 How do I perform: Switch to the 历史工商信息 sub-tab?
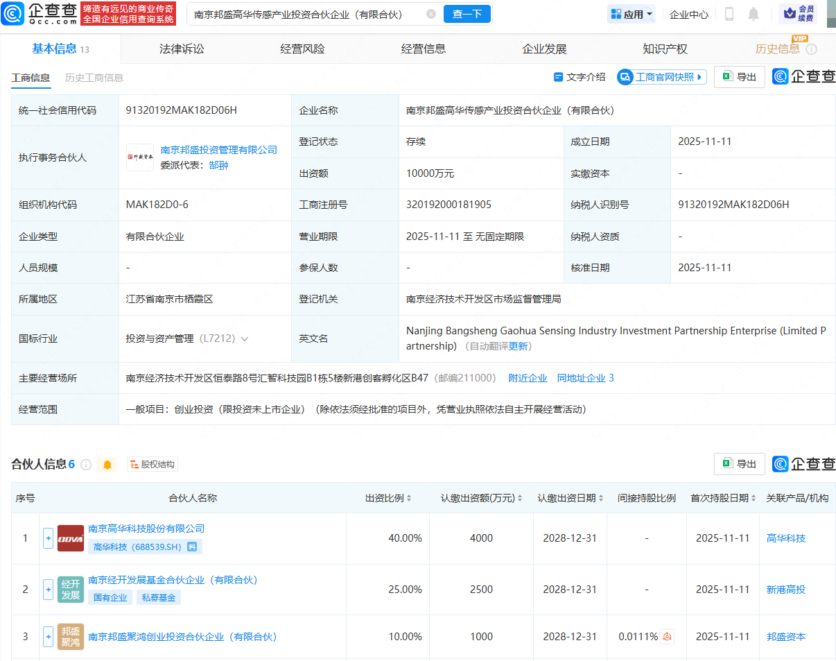click(x=94, y=78)
